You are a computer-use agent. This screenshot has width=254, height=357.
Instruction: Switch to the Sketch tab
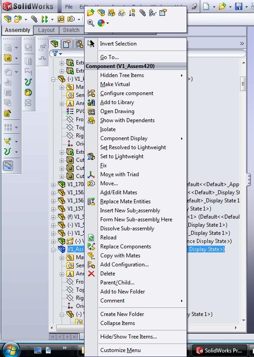pos(71,30)
